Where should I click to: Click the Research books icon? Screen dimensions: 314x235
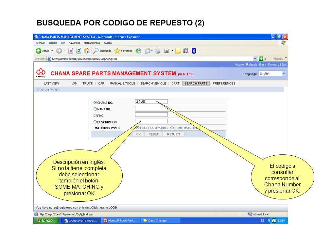186,51
